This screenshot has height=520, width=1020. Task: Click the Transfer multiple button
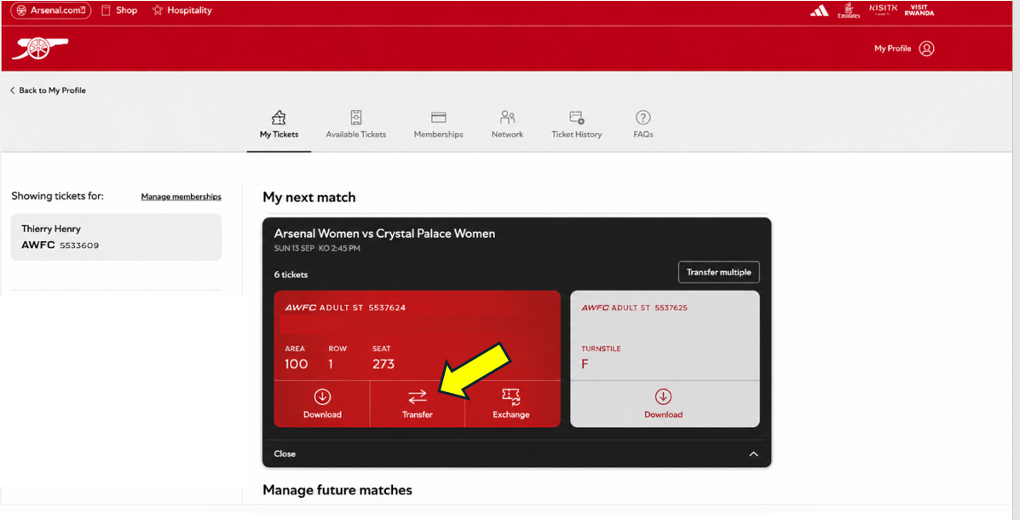coord(719,272)
